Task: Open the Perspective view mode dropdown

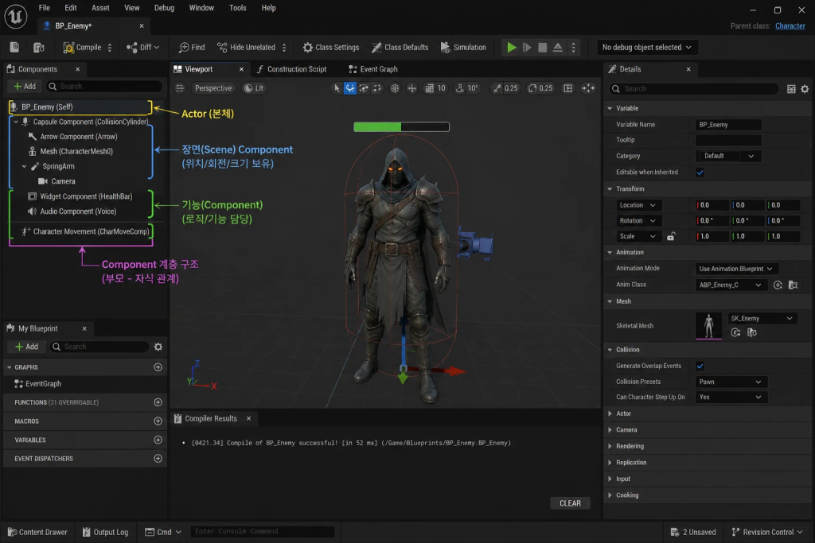Action: 213,88
